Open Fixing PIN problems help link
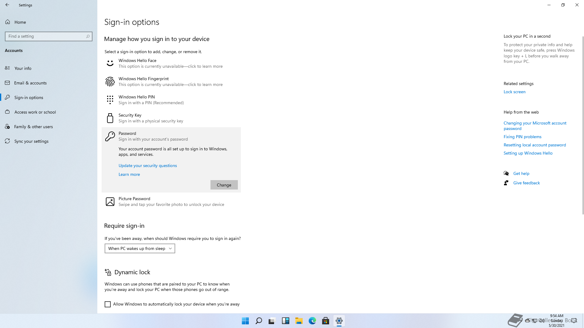584x328 pixels. coord(522,137)
